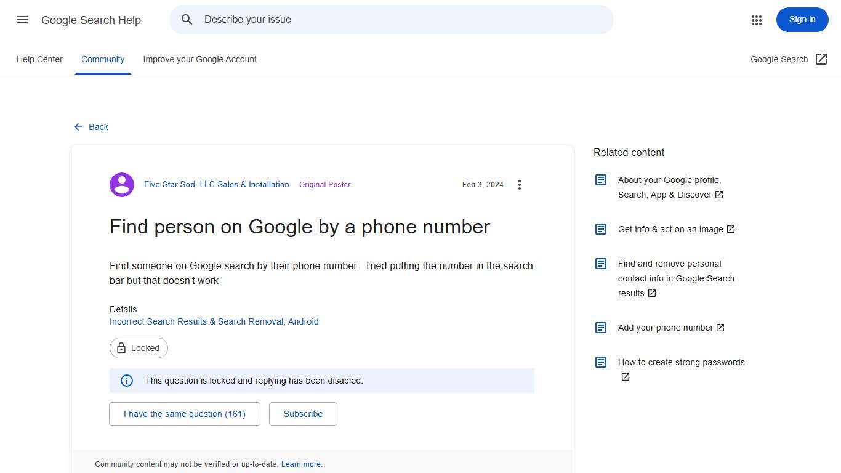Open the three-dot post options menu
841x473 pixels.
(519, 184)
